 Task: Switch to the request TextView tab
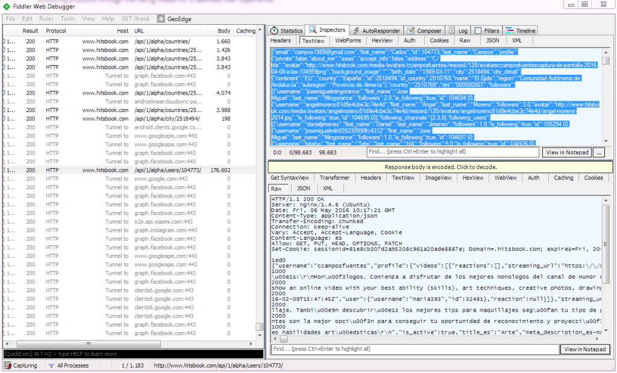point(313,40)
